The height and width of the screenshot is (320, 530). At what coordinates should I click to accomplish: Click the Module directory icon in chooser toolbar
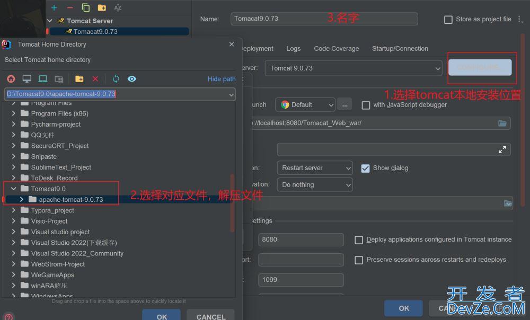coord(59,79)
